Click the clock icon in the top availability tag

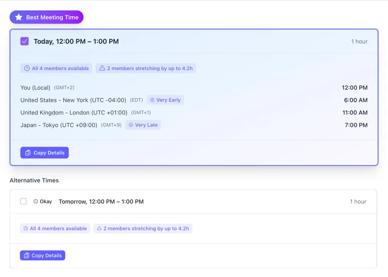click(27, 68)
